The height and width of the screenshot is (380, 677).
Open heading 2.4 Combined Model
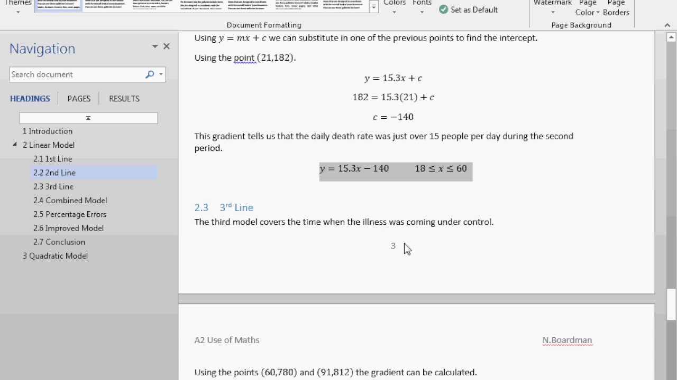click(70, 201)
